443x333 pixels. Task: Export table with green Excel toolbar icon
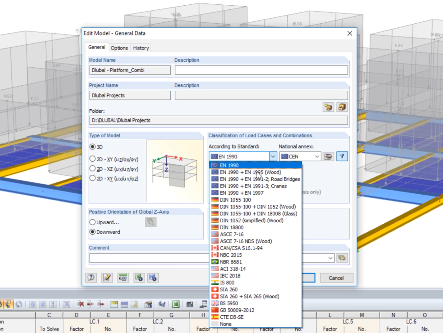pos(176,304)
